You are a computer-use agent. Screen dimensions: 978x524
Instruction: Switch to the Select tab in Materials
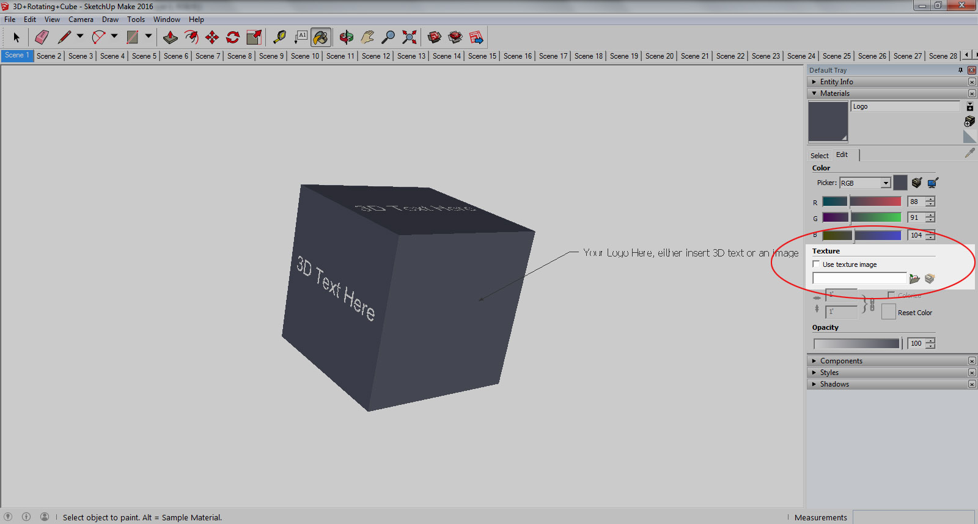coord(819,155)
